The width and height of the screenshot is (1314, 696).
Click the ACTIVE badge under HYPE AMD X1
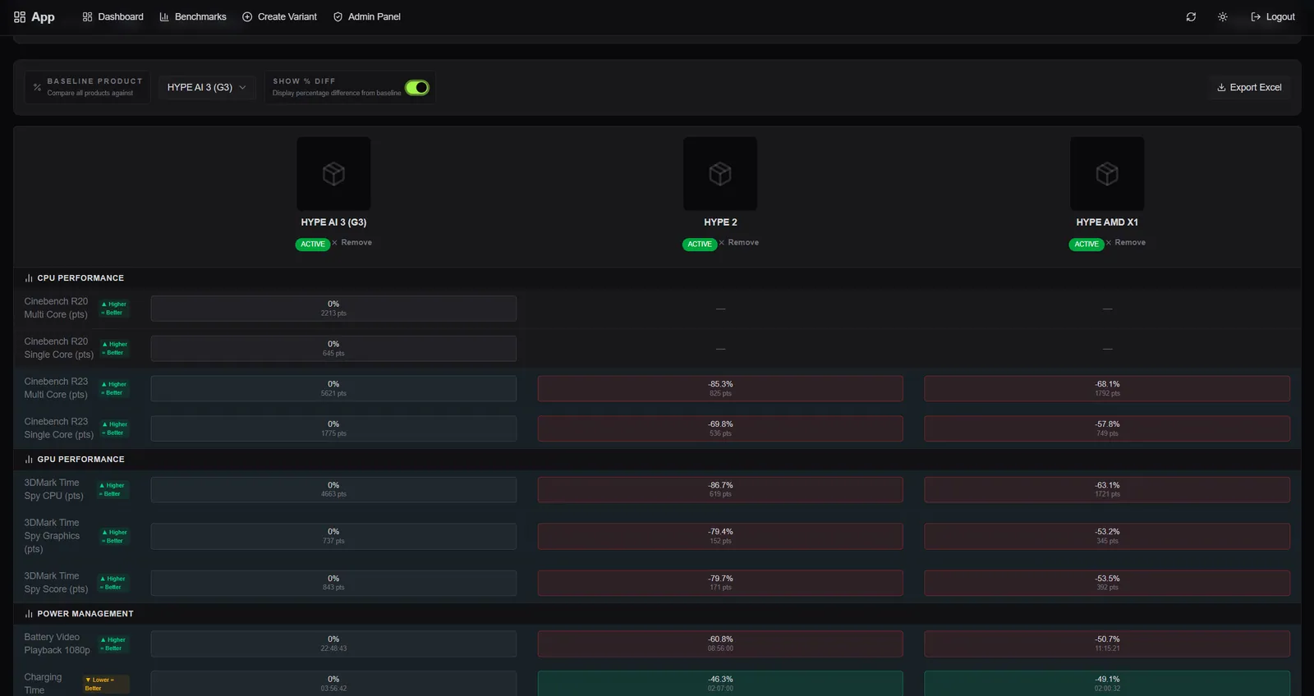click(1087, 244)
